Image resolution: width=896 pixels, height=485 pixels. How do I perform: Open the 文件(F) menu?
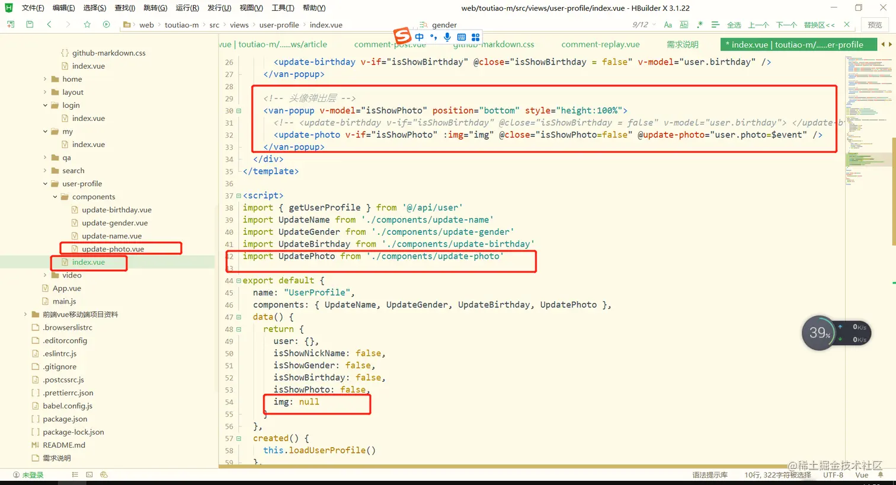coord(33,8)
